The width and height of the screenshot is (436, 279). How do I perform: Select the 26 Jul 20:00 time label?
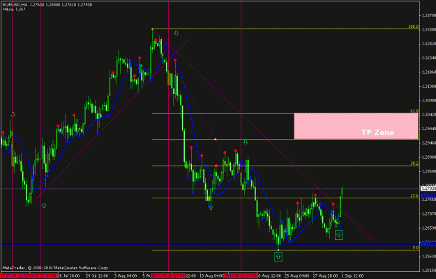click(x=68, y=276)
